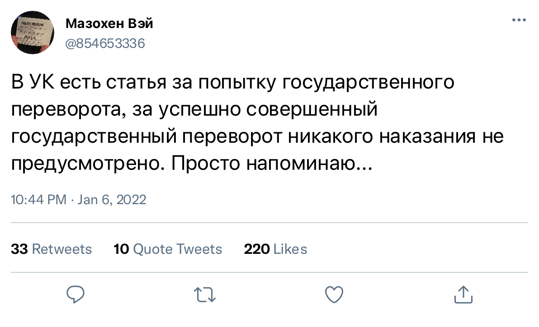539x327 pixels.
Task: Click the tweet line starting "государственный переворот"
Action: (x=257, y=137)
